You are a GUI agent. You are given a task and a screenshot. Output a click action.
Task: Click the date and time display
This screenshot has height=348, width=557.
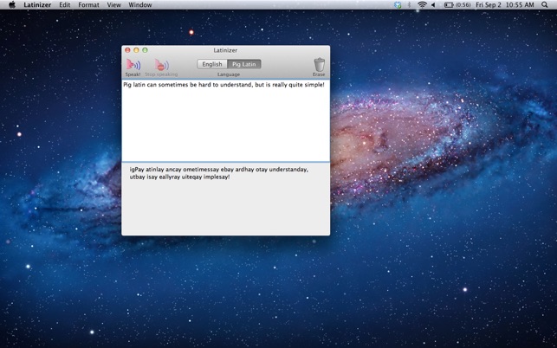click(x=505, y=5)
